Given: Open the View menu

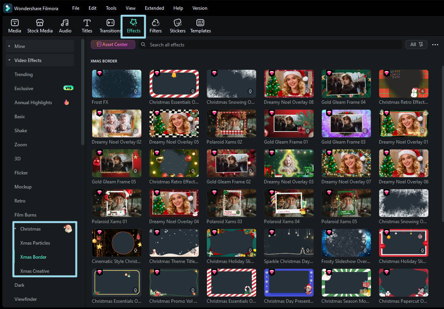Looking at the screenshot, I should tap(130, 8).
